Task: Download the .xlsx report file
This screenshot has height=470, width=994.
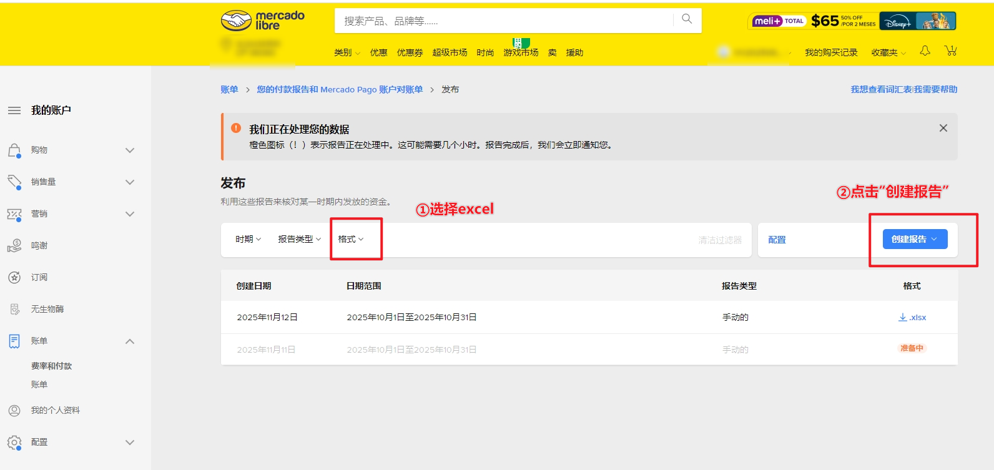Action: point(912,318)
